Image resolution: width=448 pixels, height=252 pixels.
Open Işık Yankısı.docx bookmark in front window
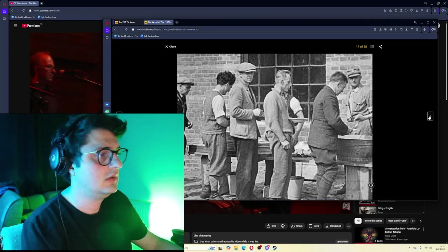150,36
